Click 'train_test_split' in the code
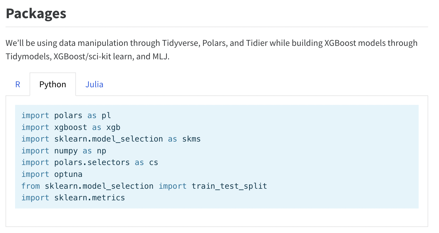This screenshot has width=439, height=233. point(229,186)
